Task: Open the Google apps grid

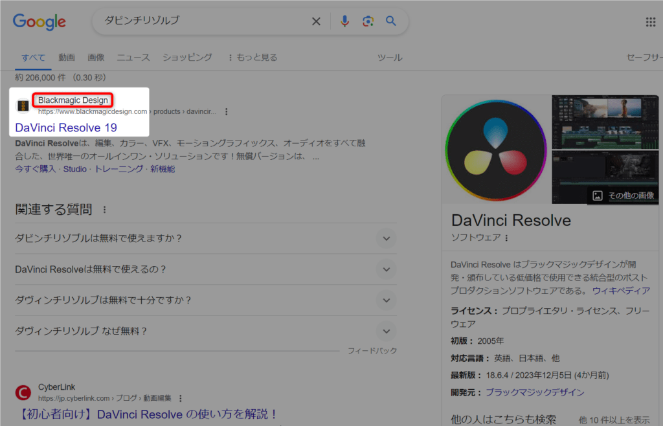Action: coord(651,22)
